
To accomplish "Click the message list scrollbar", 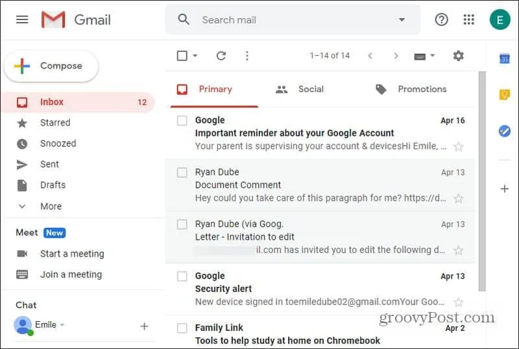I will 482,181.
